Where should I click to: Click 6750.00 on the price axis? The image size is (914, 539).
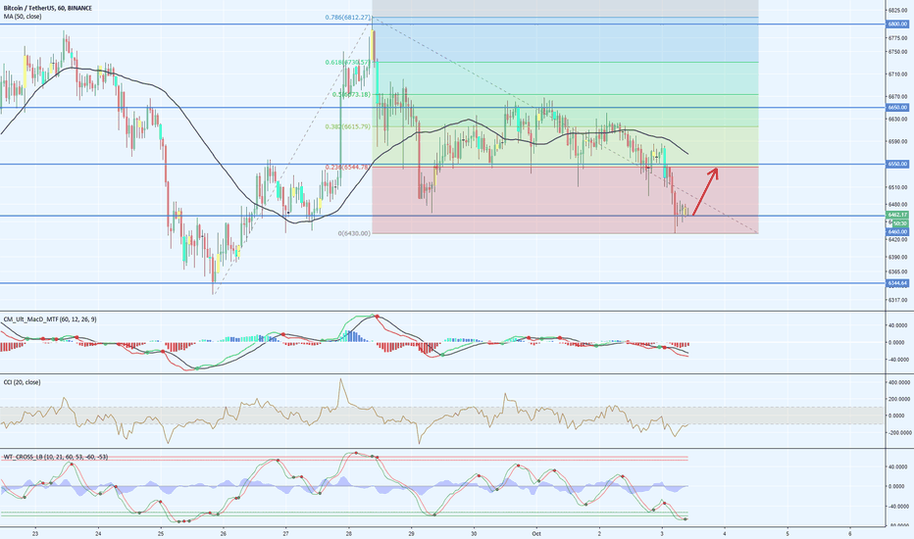pos(898,52)
